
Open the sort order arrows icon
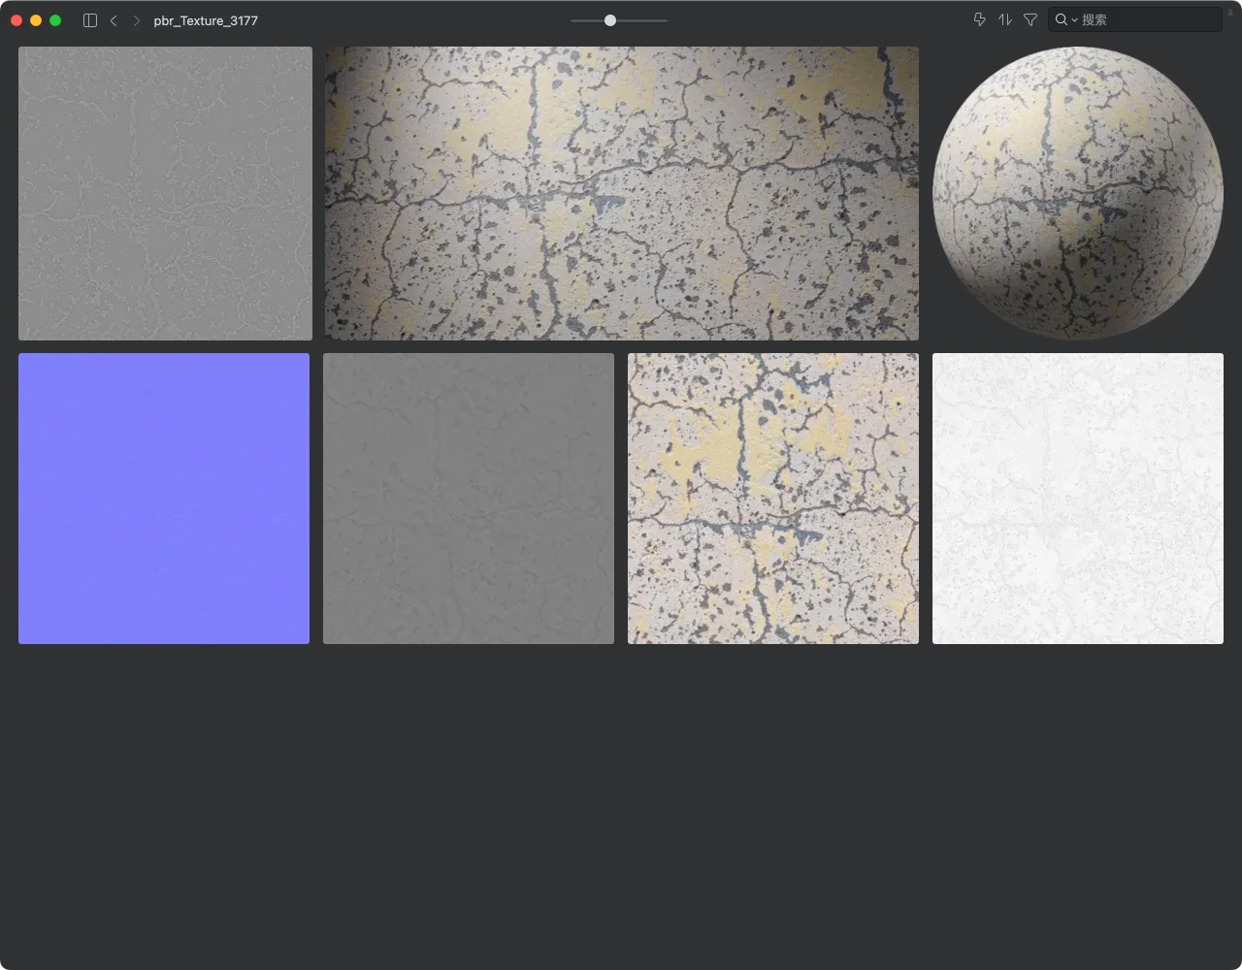pos(1004,19)
